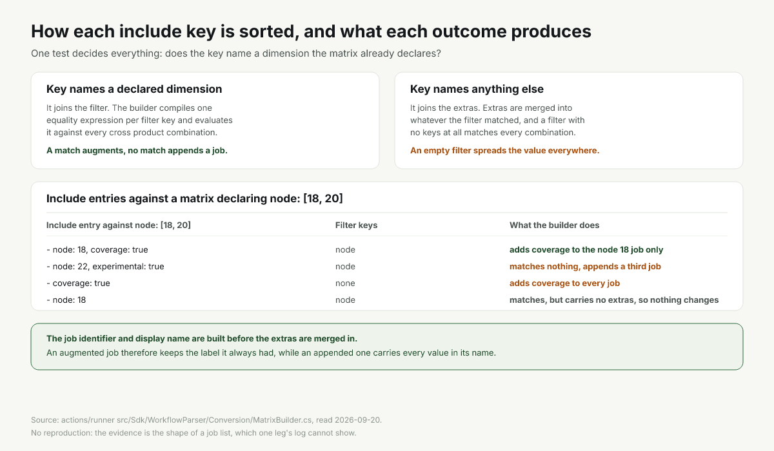Select the row '- node: 22, experimental: true'
This screenshot has width=774, height=451.
[x=387, y=266]
